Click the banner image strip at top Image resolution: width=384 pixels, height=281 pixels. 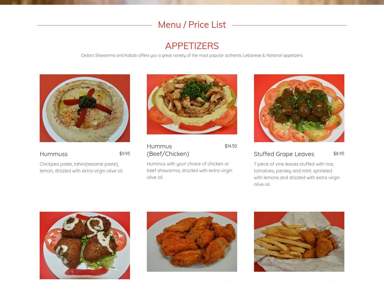(192, 2)
